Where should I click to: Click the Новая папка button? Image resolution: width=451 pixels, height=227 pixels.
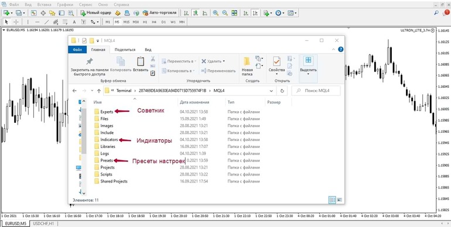click(247, 66)
